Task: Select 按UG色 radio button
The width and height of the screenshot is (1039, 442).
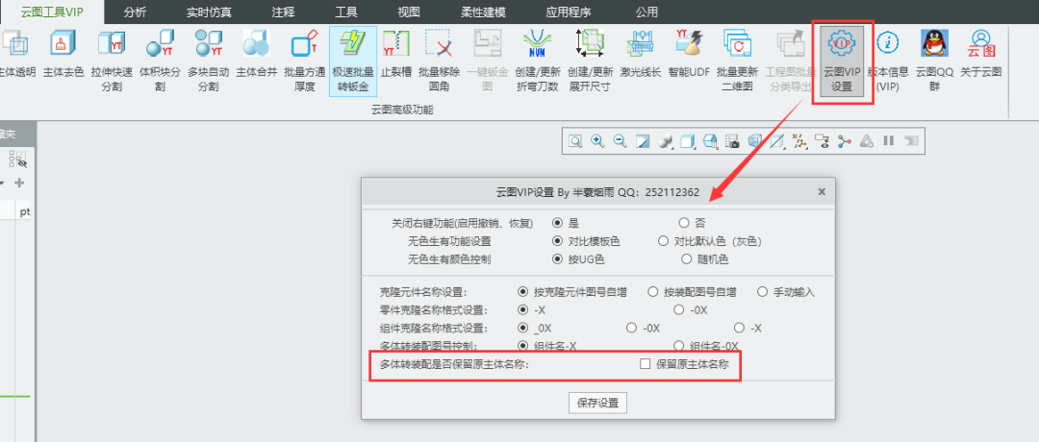Action: (x=557, y=259)
